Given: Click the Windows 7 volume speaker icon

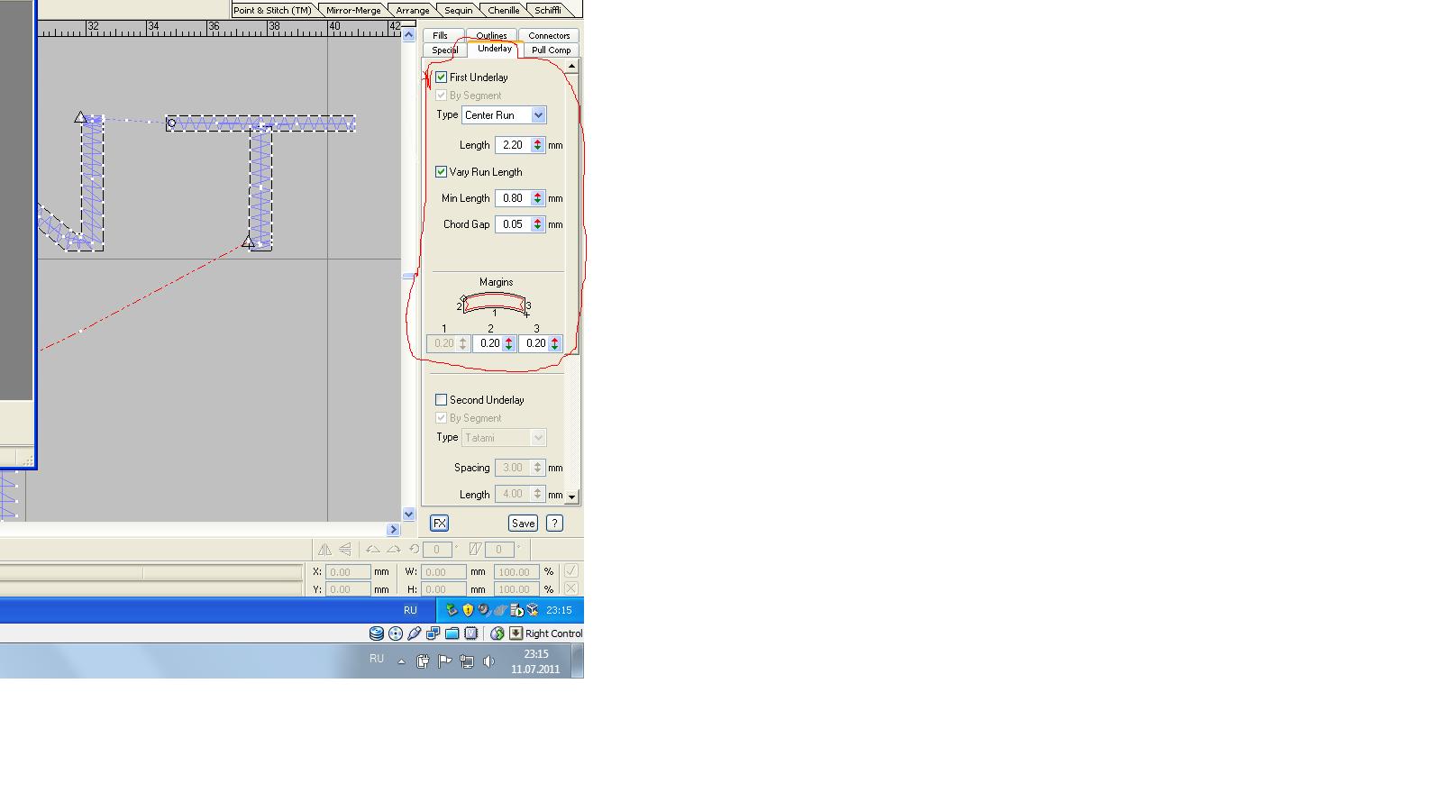Looking at the screenshot, I should click(x=488, y=661).
